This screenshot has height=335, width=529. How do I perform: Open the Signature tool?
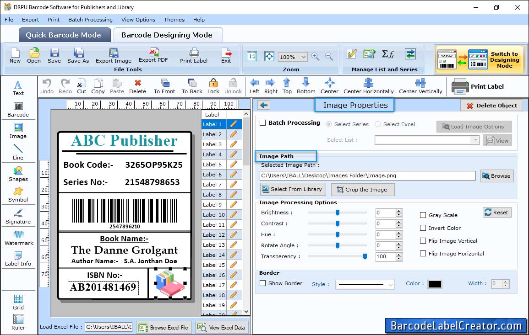point(18,217)
